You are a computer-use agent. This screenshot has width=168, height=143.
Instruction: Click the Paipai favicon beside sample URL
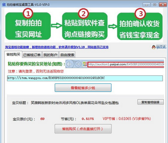(x=85, y=64)
